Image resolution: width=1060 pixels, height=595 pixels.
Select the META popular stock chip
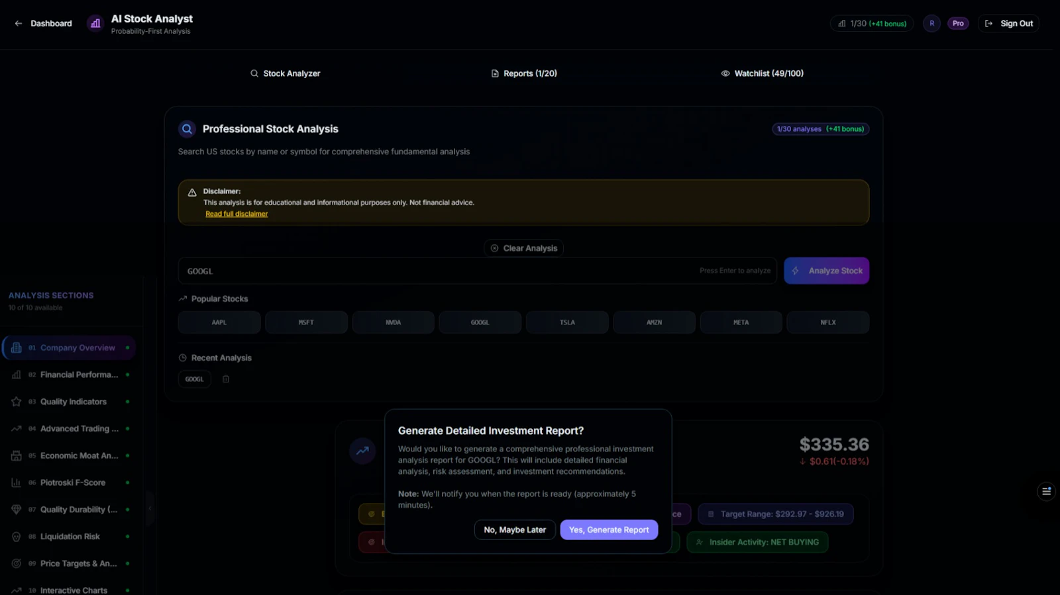click(741, 322)
